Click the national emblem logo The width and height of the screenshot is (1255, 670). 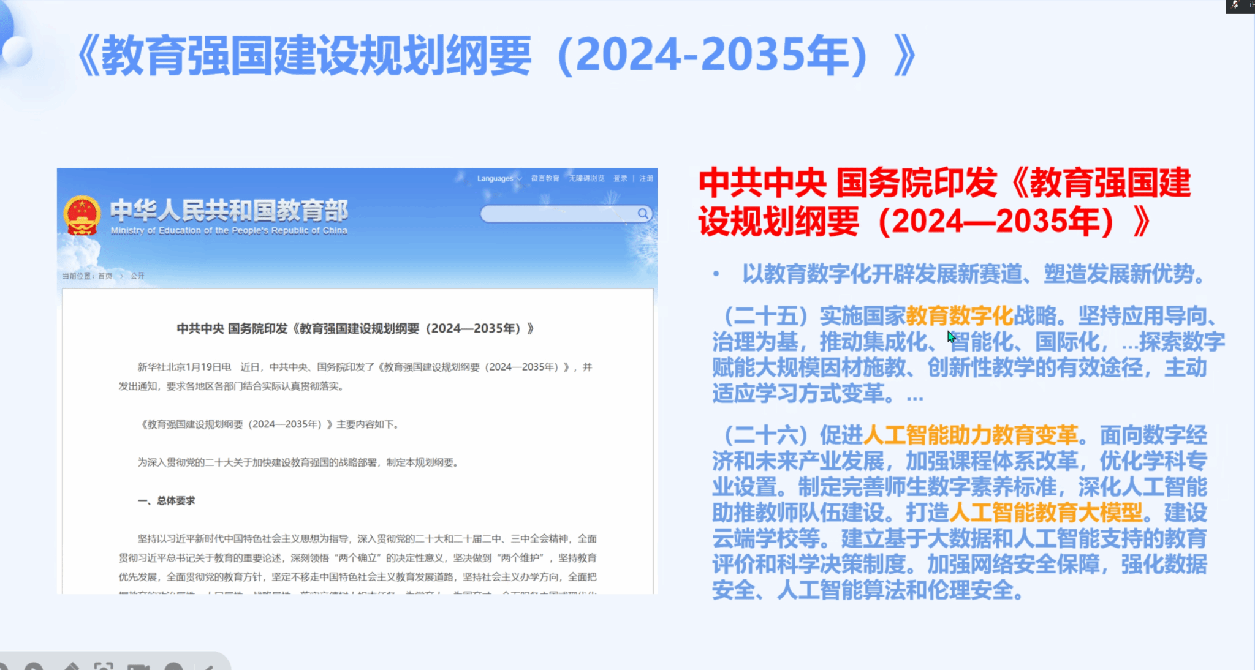(x=82, y=216)
